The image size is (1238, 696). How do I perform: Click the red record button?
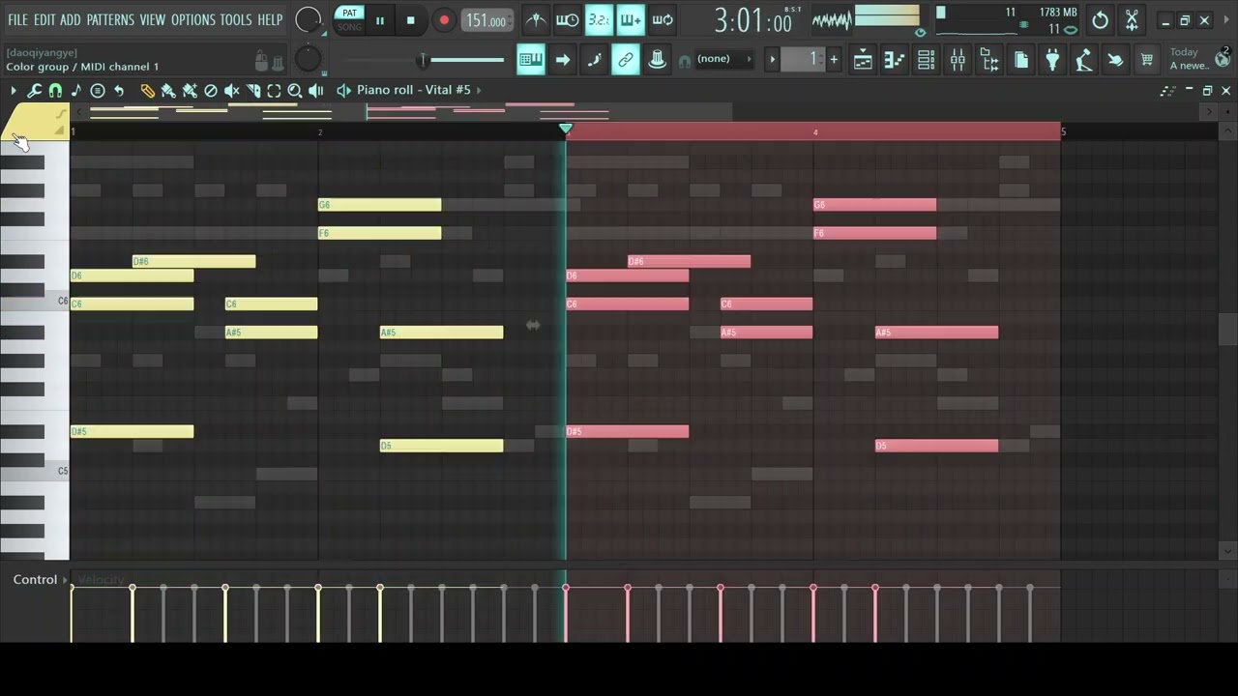[x=444, y=20]
